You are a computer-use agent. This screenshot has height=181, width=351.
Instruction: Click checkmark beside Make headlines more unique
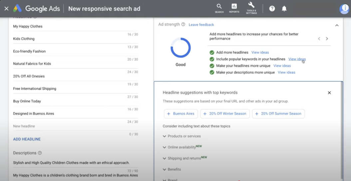pos(212,66)
